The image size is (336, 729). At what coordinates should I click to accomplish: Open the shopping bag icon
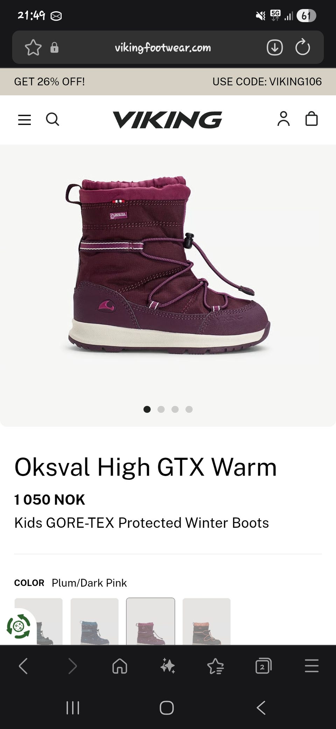pos(311,119)
